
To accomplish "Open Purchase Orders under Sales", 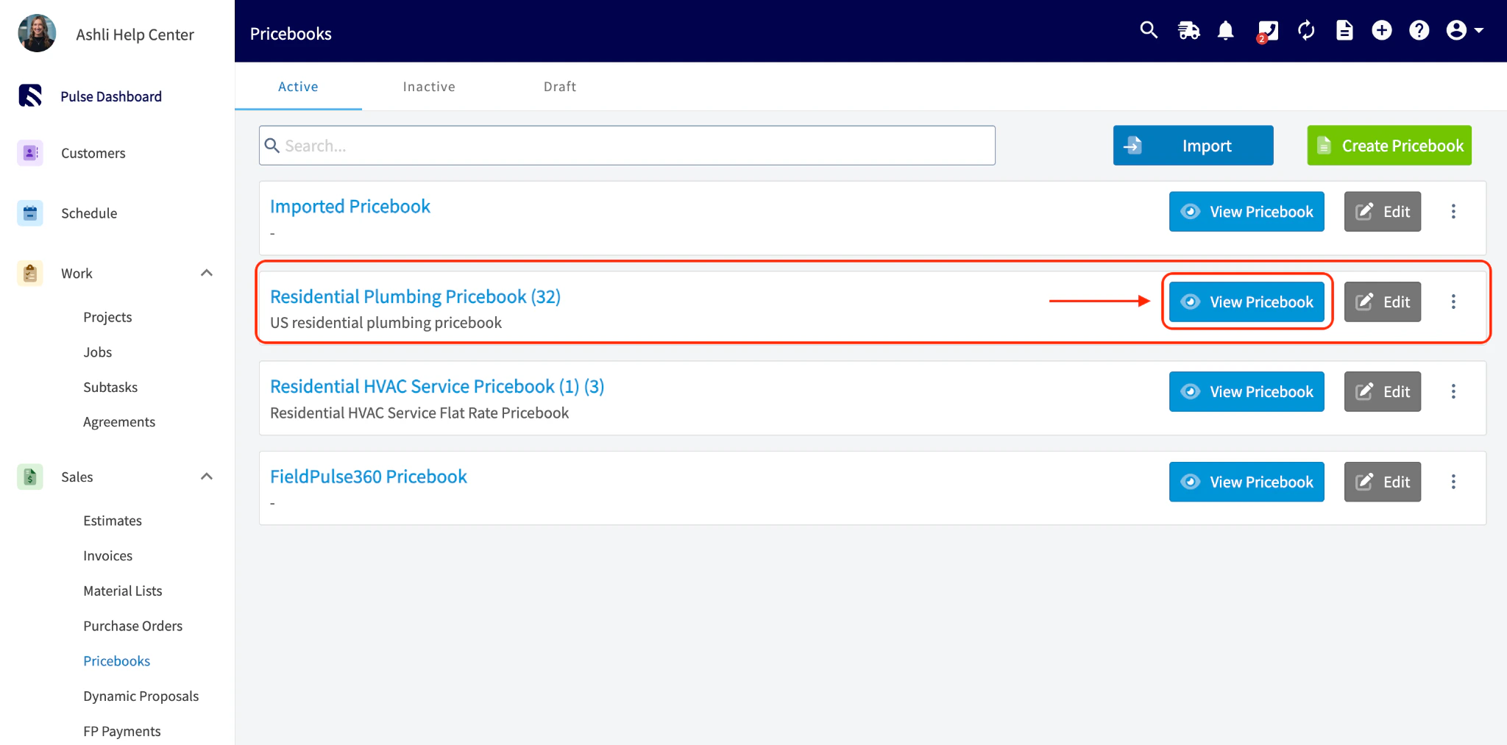I will click(x=133, y=626).
